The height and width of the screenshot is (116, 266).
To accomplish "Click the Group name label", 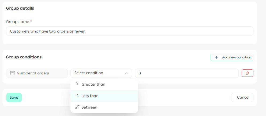I will click(x=18, y=22).
